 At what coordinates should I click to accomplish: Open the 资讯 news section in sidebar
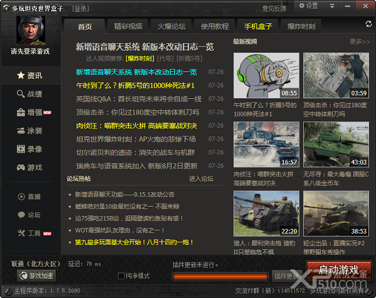30,76
